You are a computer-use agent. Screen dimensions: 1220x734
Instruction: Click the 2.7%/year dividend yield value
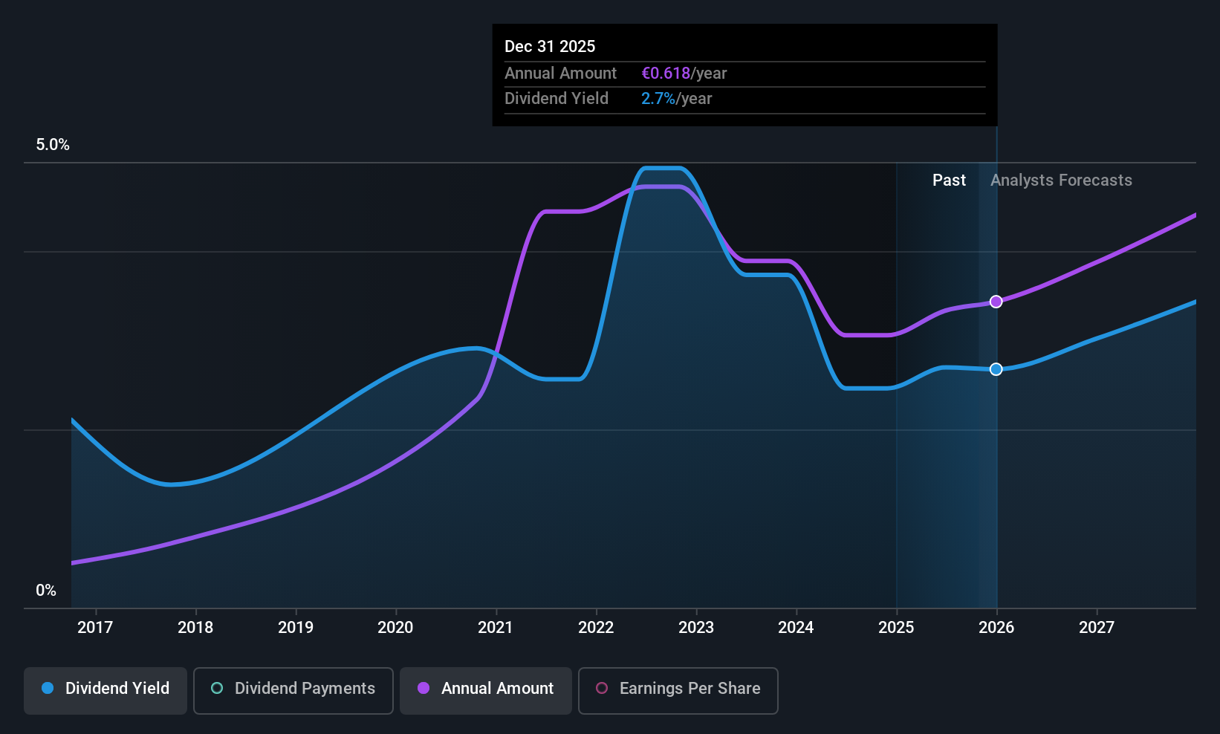click(676, 99)
